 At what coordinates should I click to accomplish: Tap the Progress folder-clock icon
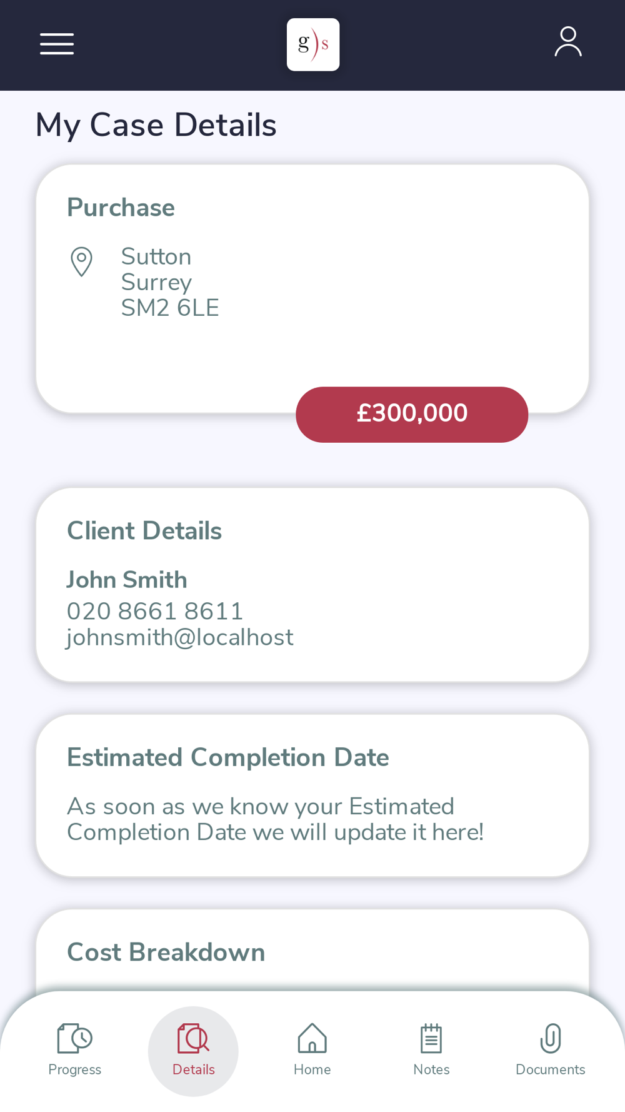click(75, 1038)
